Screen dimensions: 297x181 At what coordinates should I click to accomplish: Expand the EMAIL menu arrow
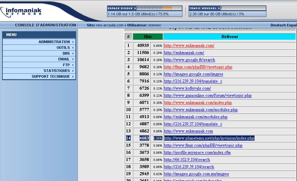tap(73, 59)
